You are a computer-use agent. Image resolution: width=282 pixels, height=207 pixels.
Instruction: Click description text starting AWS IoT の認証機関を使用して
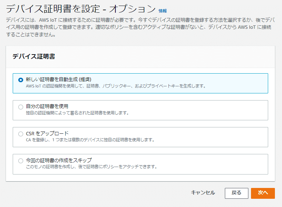point(116,86)
